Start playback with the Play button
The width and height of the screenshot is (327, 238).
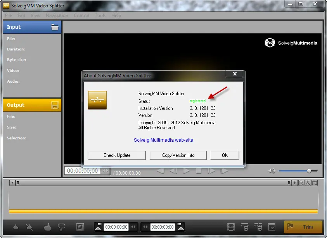(x=186, y=171)
